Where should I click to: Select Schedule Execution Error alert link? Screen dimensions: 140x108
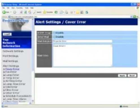coord(18,96)
